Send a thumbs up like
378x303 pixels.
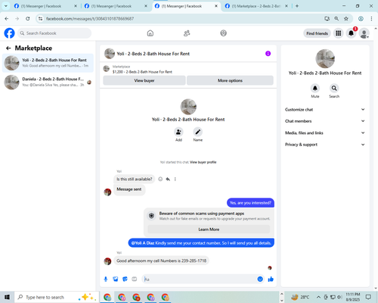coord(271,279)
